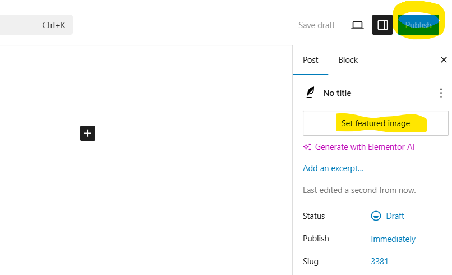452x275 pixels.
Task: Click Set featured image
Action: [x=376, y=123]
